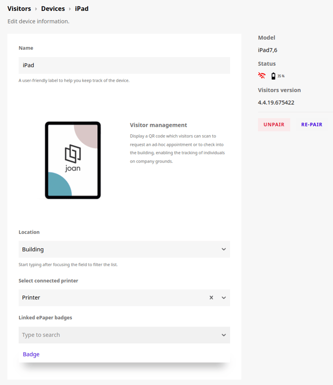
Task: Focus the Name field containing iPad
Action: pos(124,65)
